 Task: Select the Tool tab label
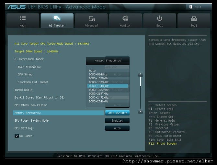[194, 26]
